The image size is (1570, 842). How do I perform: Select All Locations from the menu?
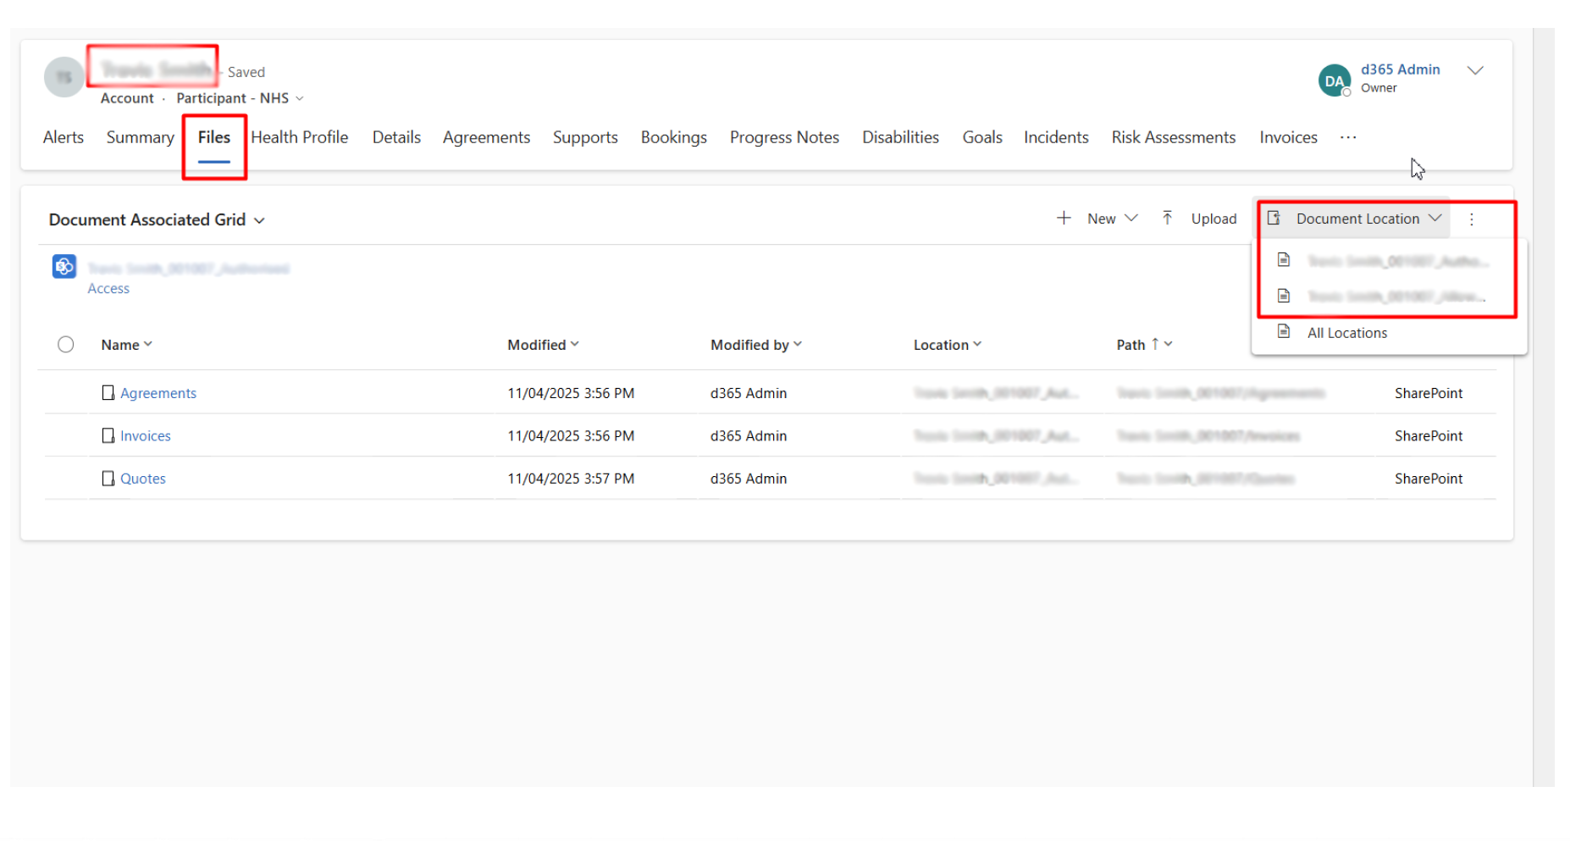[x=1346, y=333]
